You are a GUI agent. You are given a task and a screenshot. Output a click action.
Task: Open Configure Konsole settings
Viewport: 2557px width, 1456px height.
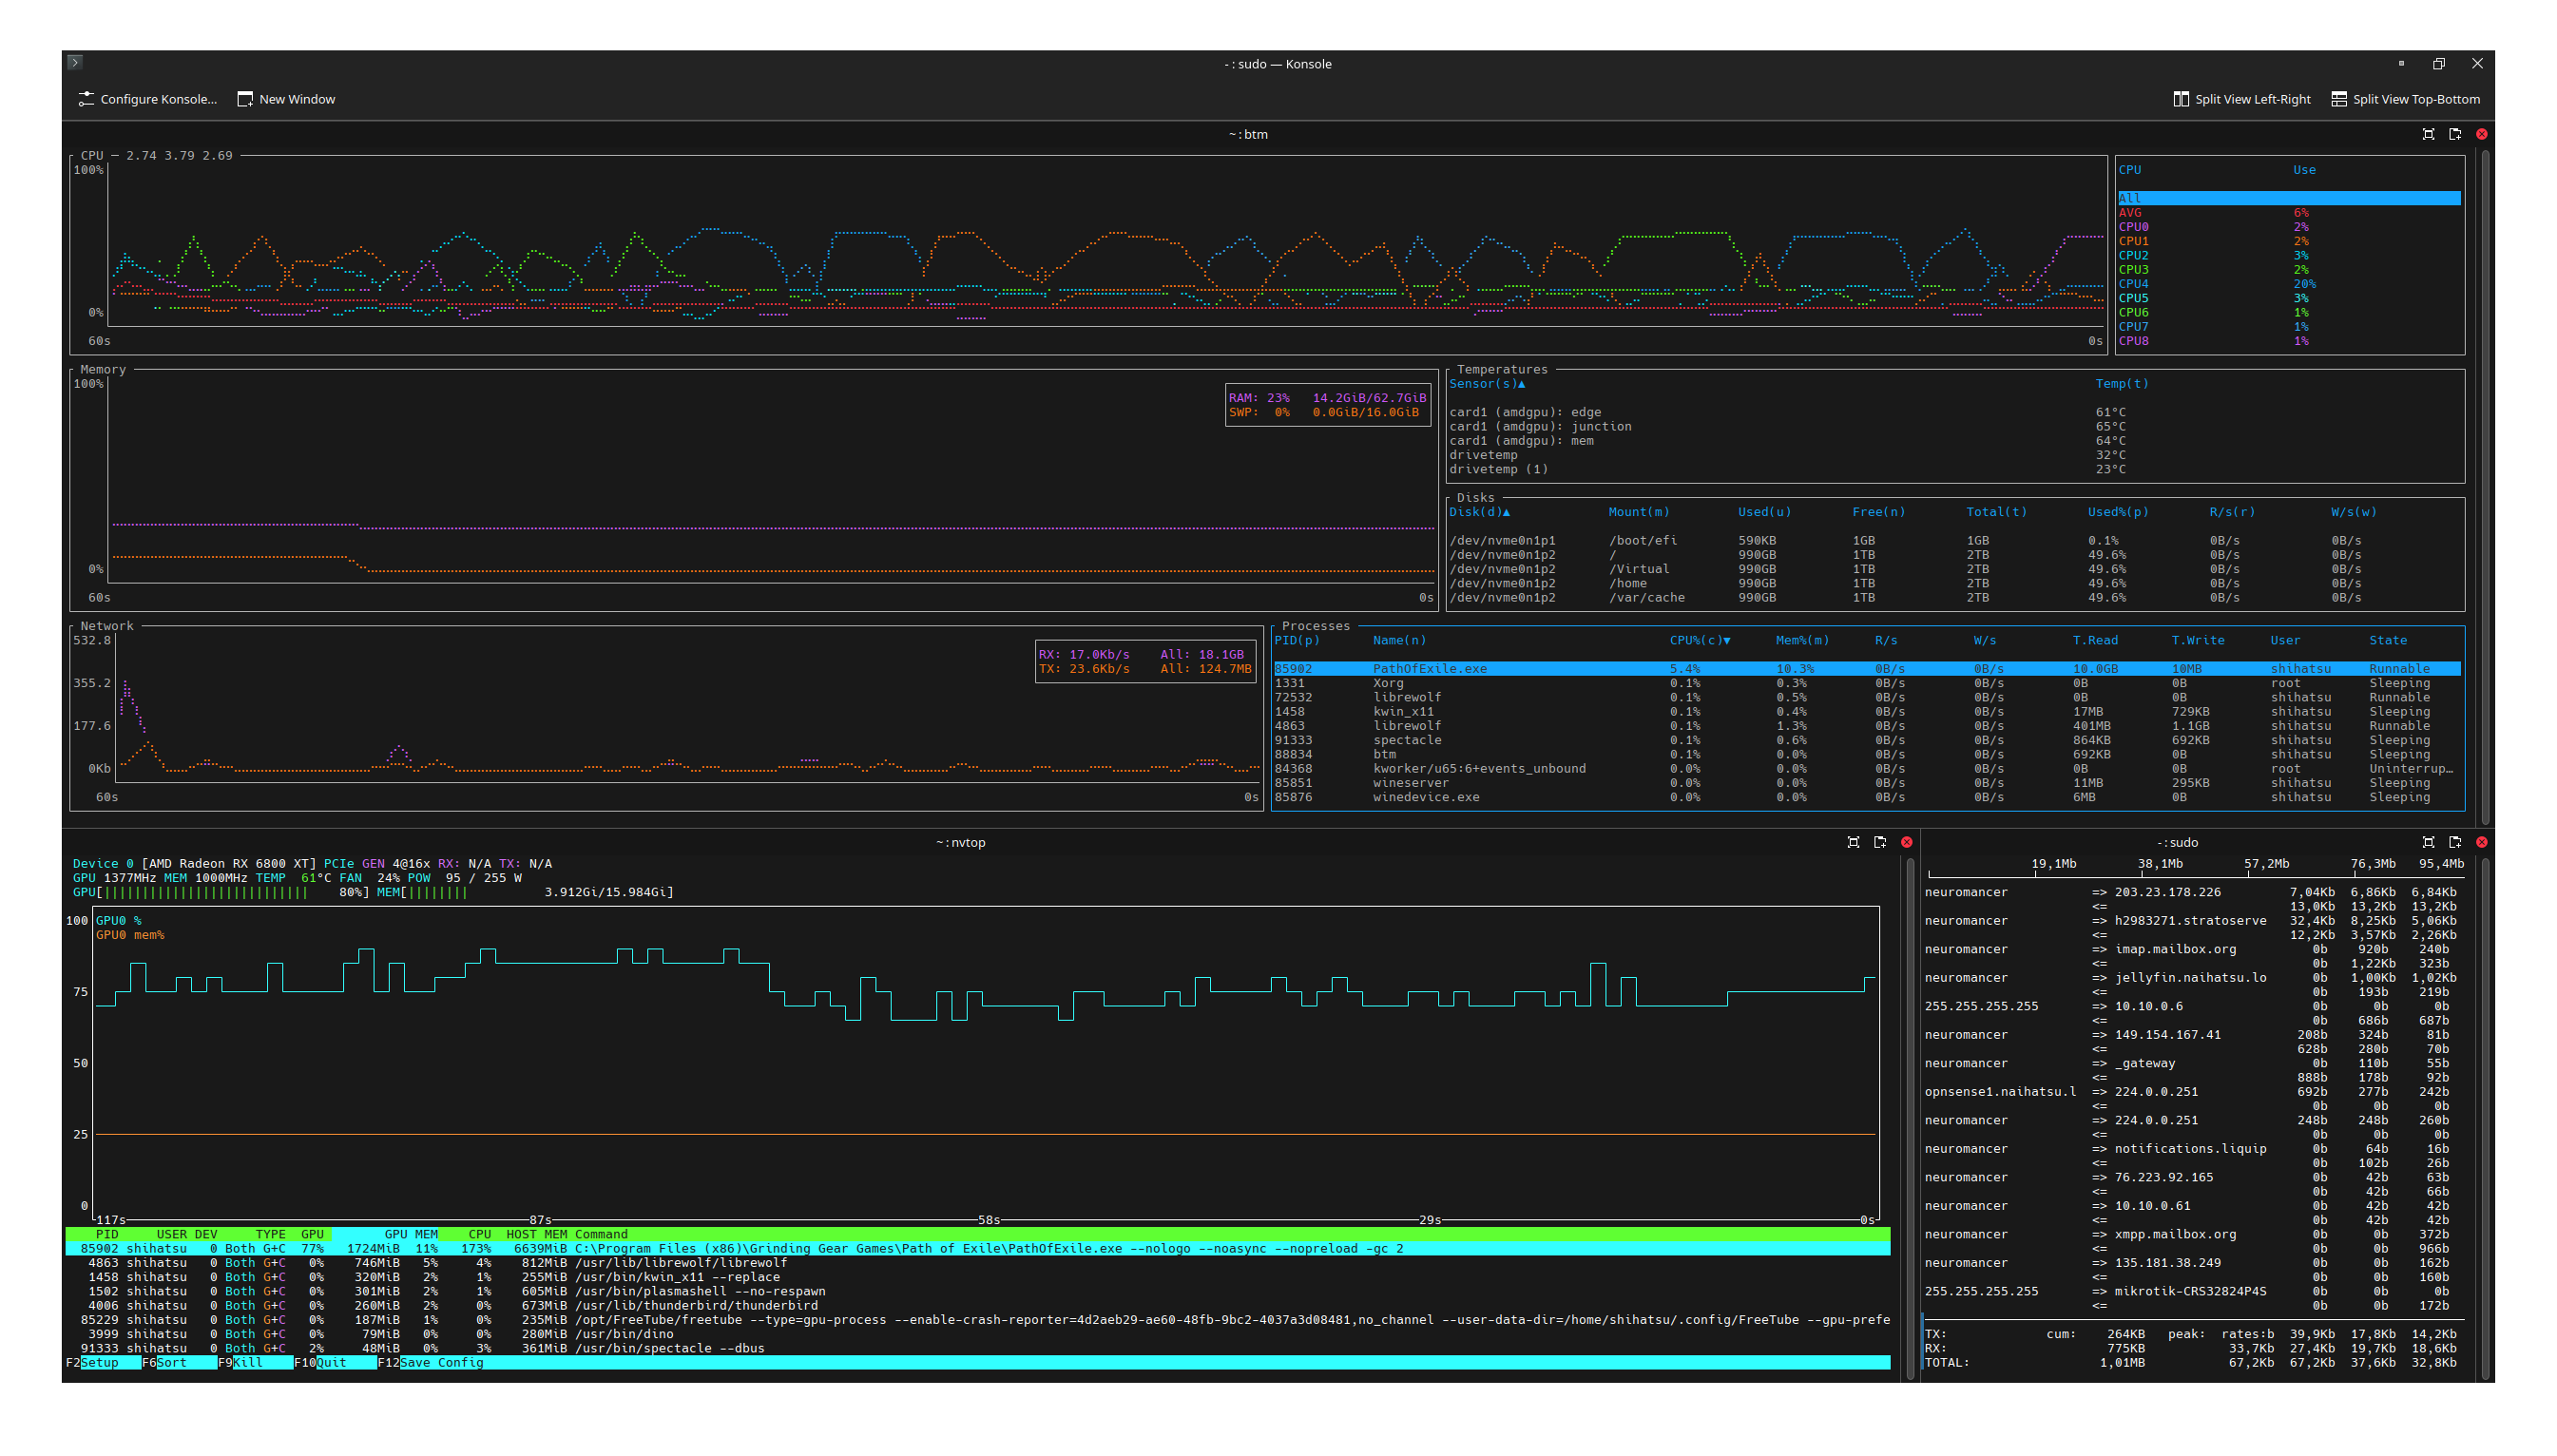tap(146, 99)
